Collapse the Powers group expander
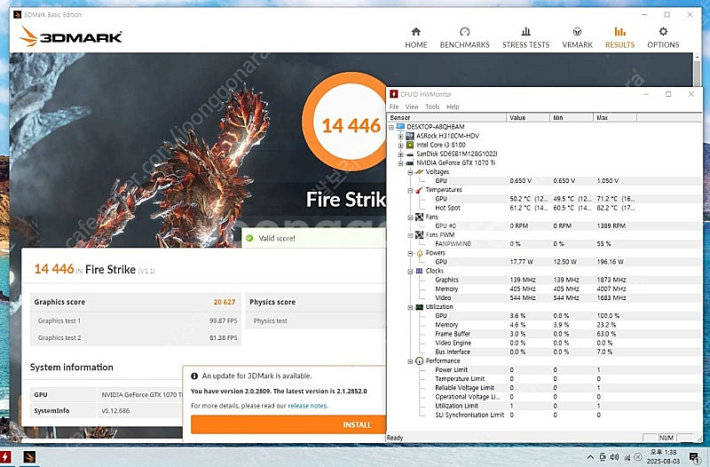Viewport: 710px width, 467px height. tap(410, 253)
